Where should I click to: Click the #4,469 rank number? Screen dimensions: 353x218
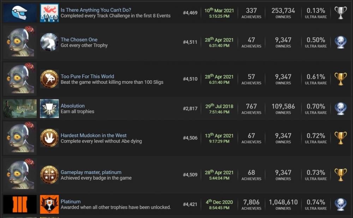(x=191, y=13)
